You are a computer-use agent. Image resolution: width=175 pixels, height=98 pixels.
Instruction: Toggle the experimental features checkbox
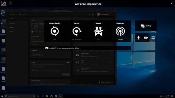[x=32, y=32]
